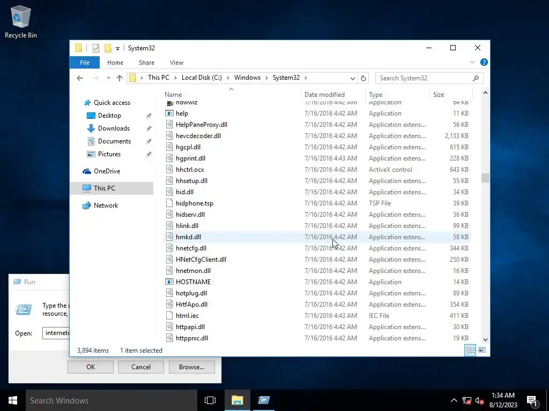Select HNetCfgClient.dll file name

(x=201, y=260)
